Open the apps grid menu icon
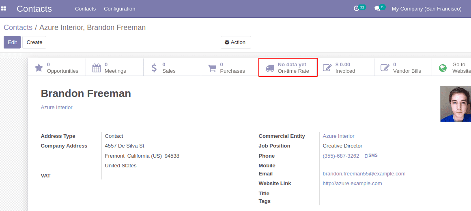The width and height of the screenshot is (471, 211). [4, 8]
